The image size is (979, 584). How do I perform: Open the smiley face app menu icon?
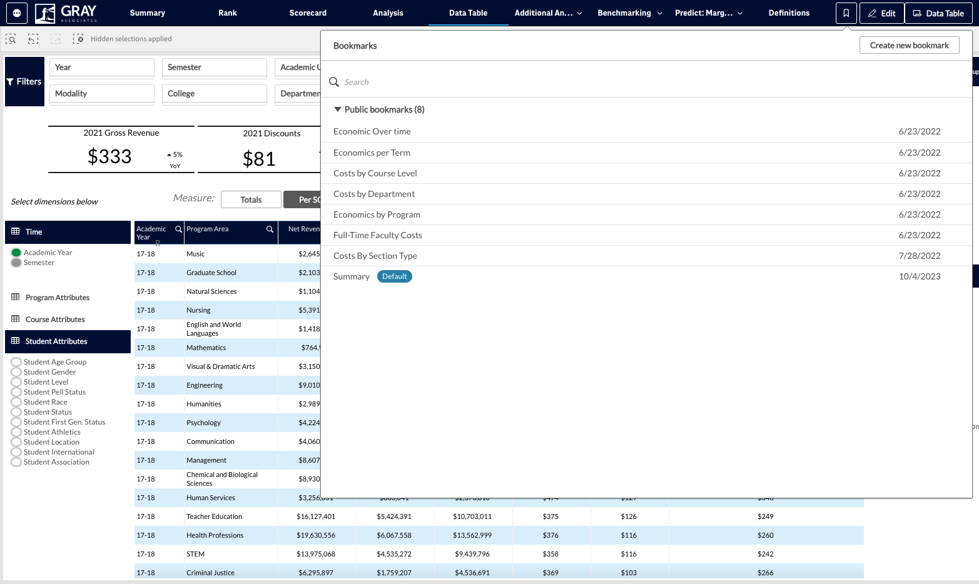pos(16,13)
